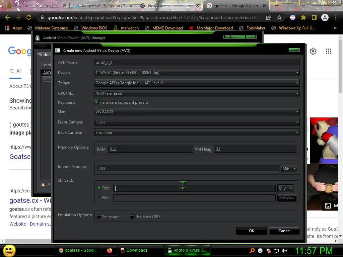Switch to the New Tab browser tab
343x257 pixels.
169,6
